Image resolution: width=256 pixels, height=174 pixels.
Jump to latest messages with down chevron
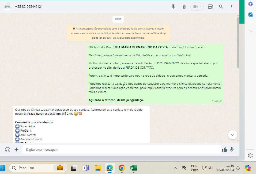pyautogui.click(x=232, y=135)
